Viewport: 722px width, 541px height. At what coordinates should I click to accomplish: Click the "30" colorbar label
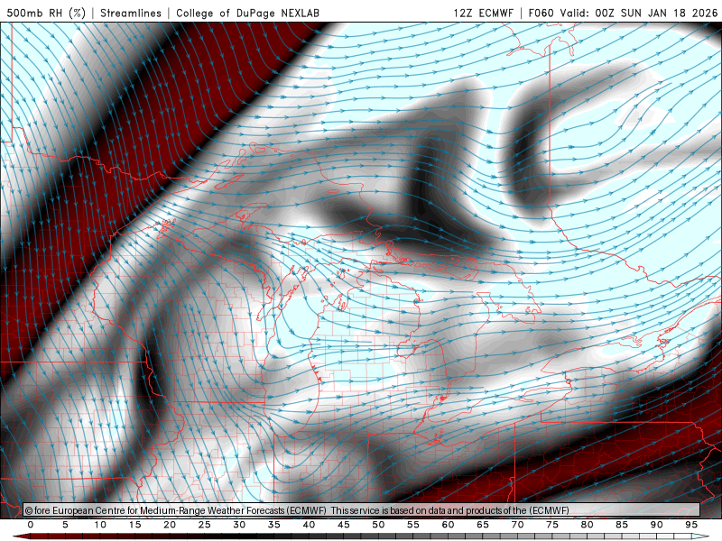tap(239, 525)
